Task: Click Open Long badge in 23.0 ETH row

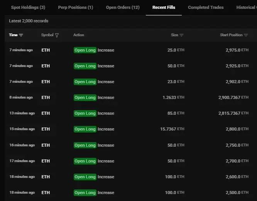Action: point(85,82)
